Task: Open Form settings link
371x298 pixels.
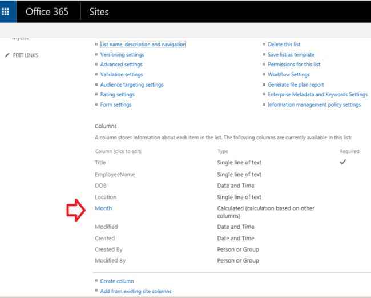Action: point(116,105)
